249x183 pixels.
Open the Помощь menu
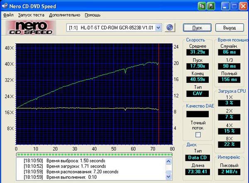coord(93,15)
